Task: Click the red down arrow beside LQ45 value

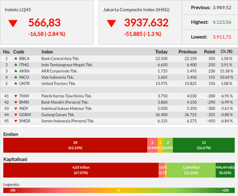Action: pyautogui.click(x=13, y=24)
